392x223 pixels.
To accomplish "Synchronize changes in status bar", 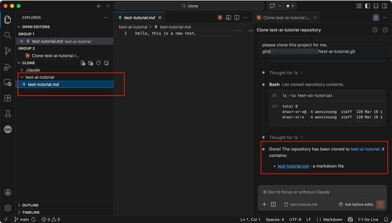I will (33, 219).
